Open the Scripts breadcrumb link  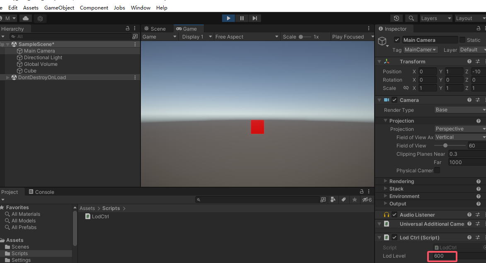point(111,208)
